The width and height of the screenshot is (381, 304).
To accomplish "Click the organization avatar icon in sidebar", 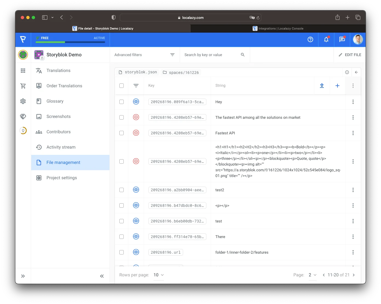I will point(23,55).
